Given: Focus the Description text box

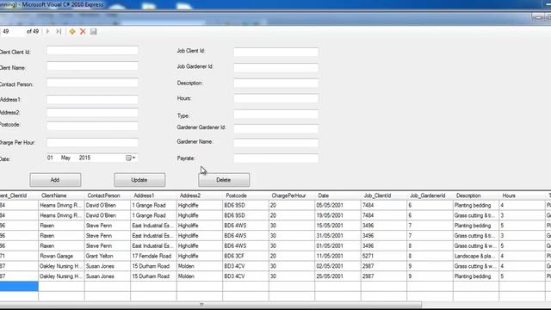Looking at the screenshot, I should click(x=275, y=83).
